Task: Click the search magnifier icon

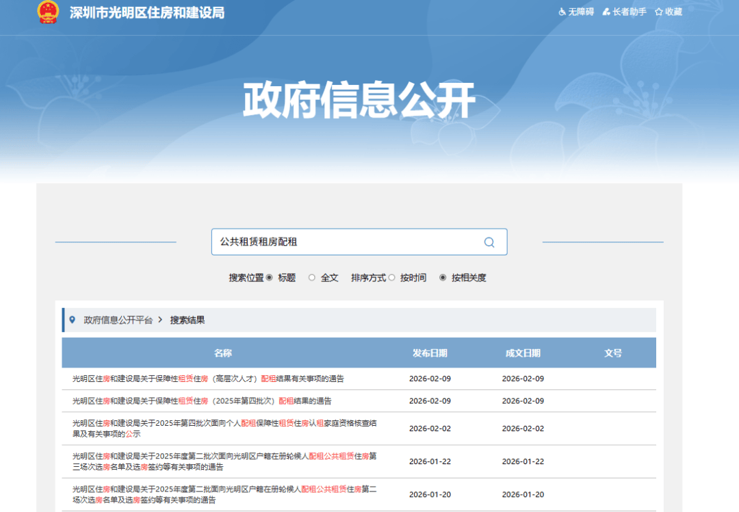Action: 489,242
